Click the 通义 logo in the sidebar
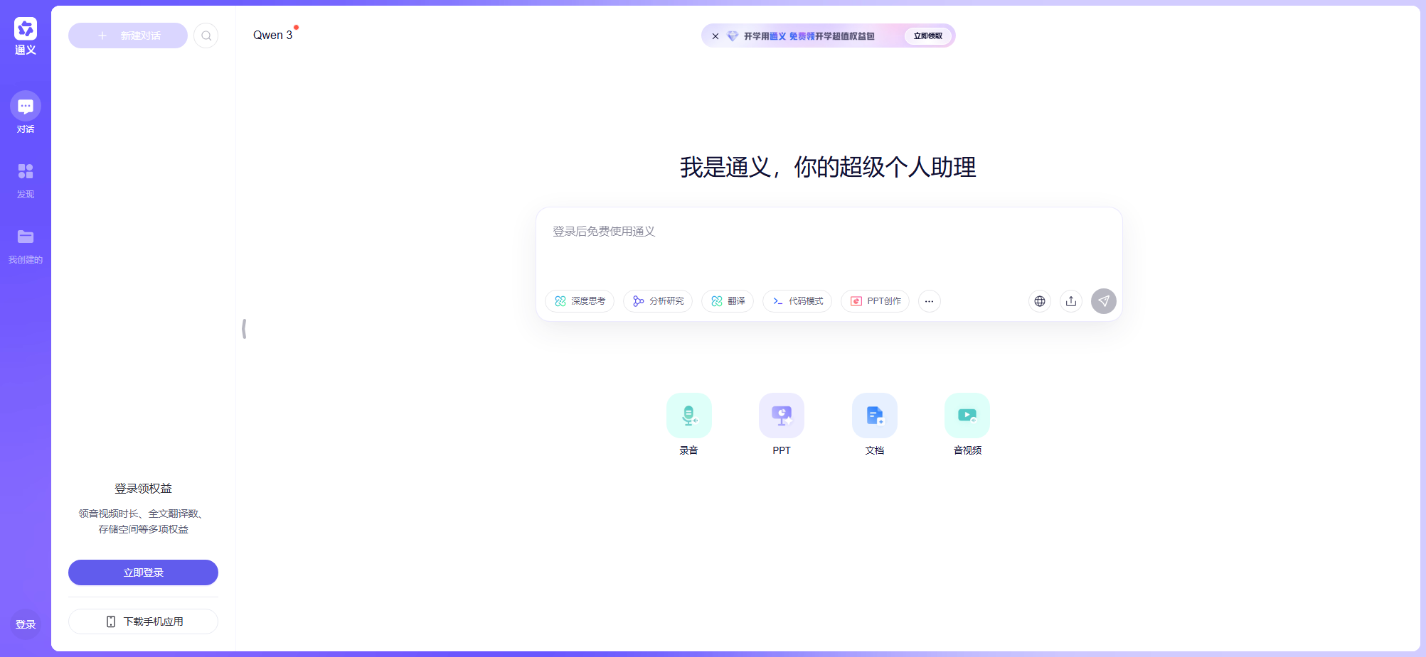This screenshot has width=1426, height=657. point(26,30)
